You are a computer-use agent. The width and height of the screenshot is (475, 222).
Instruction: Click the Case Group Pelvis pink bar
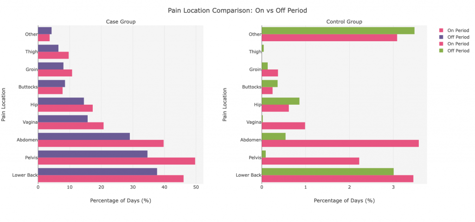(116, 161)
